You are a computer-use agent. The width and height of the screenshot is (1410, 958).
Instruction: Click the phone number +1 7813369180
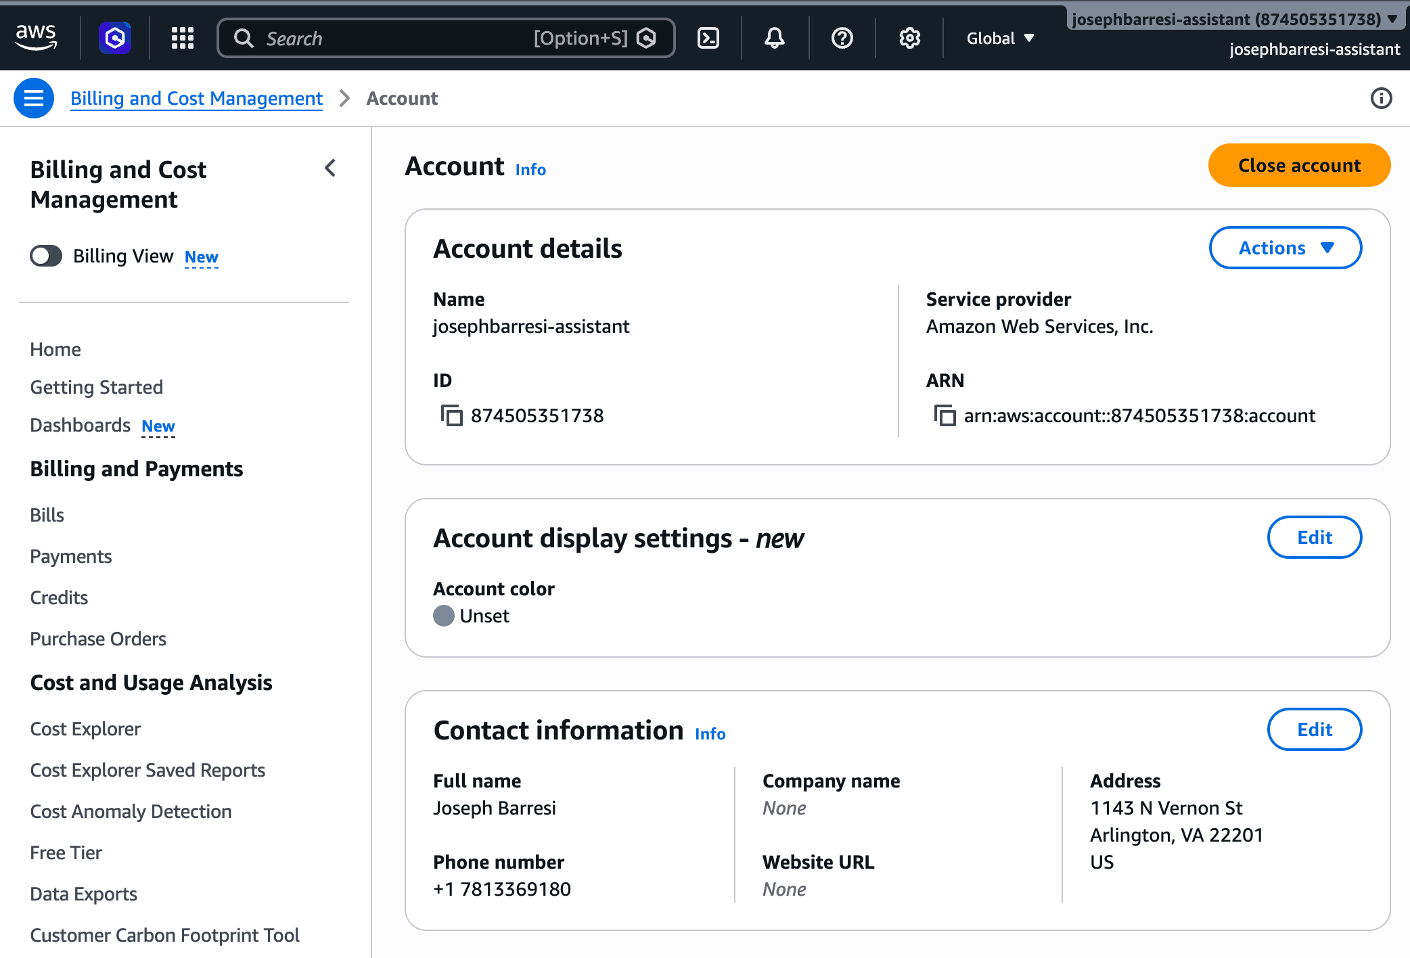tap(502, 889)
